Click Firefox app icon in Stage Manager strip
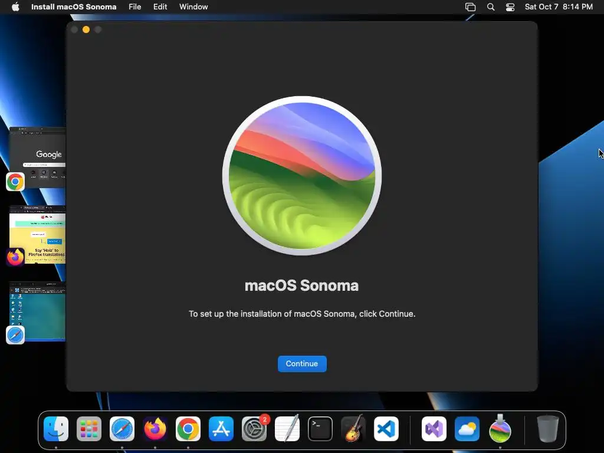Screen dimensions: 604x453 15,257
